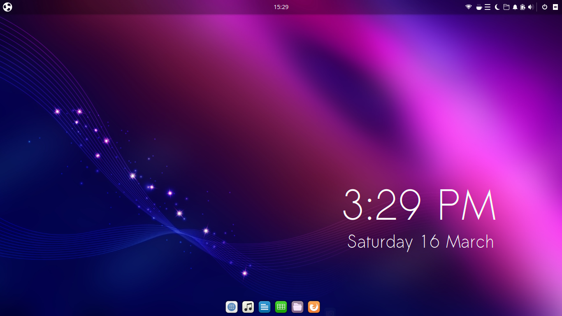Open the Places folder indicator in panel

click(x=506, y=7)
